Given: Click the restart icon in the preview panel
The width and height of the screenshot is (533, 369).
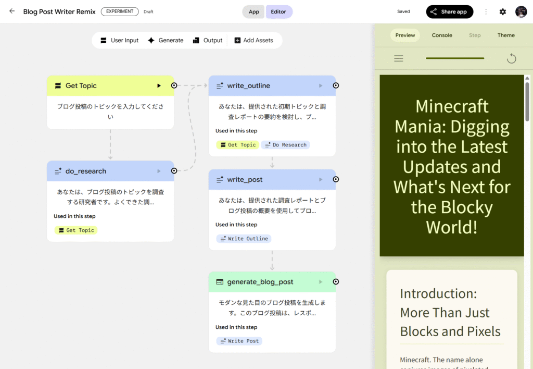Looking at the screenshot, I should [511, 58].
